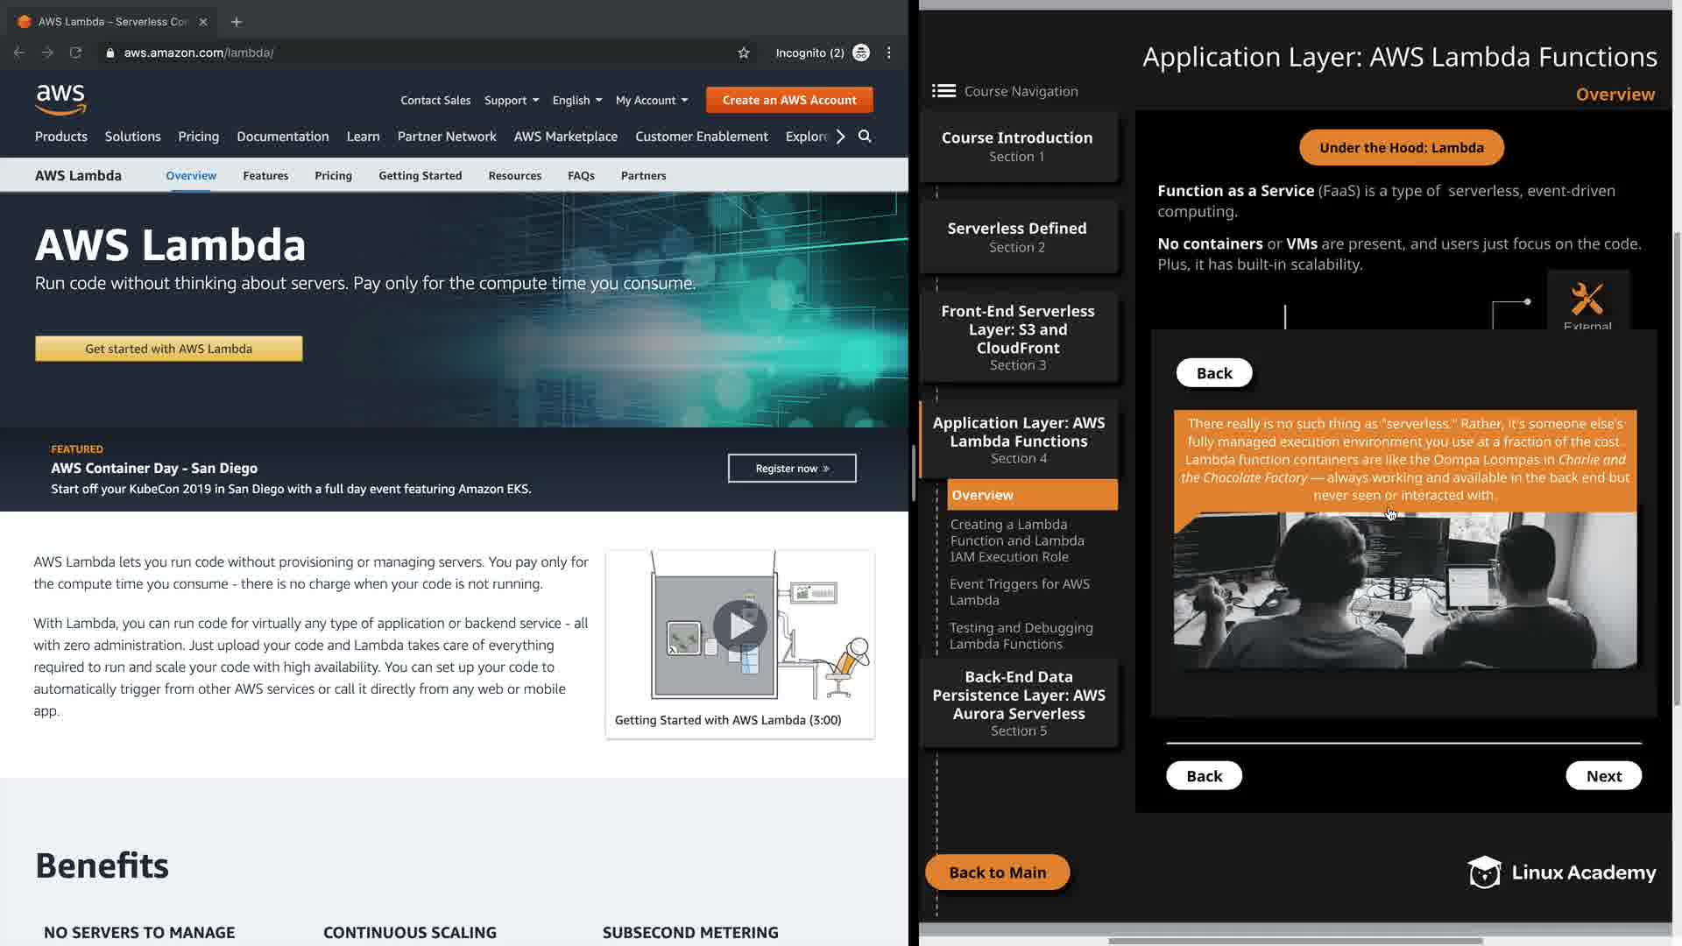
Task: Open a new browser tab with plus icon
Action: click(x=237, y=22)
